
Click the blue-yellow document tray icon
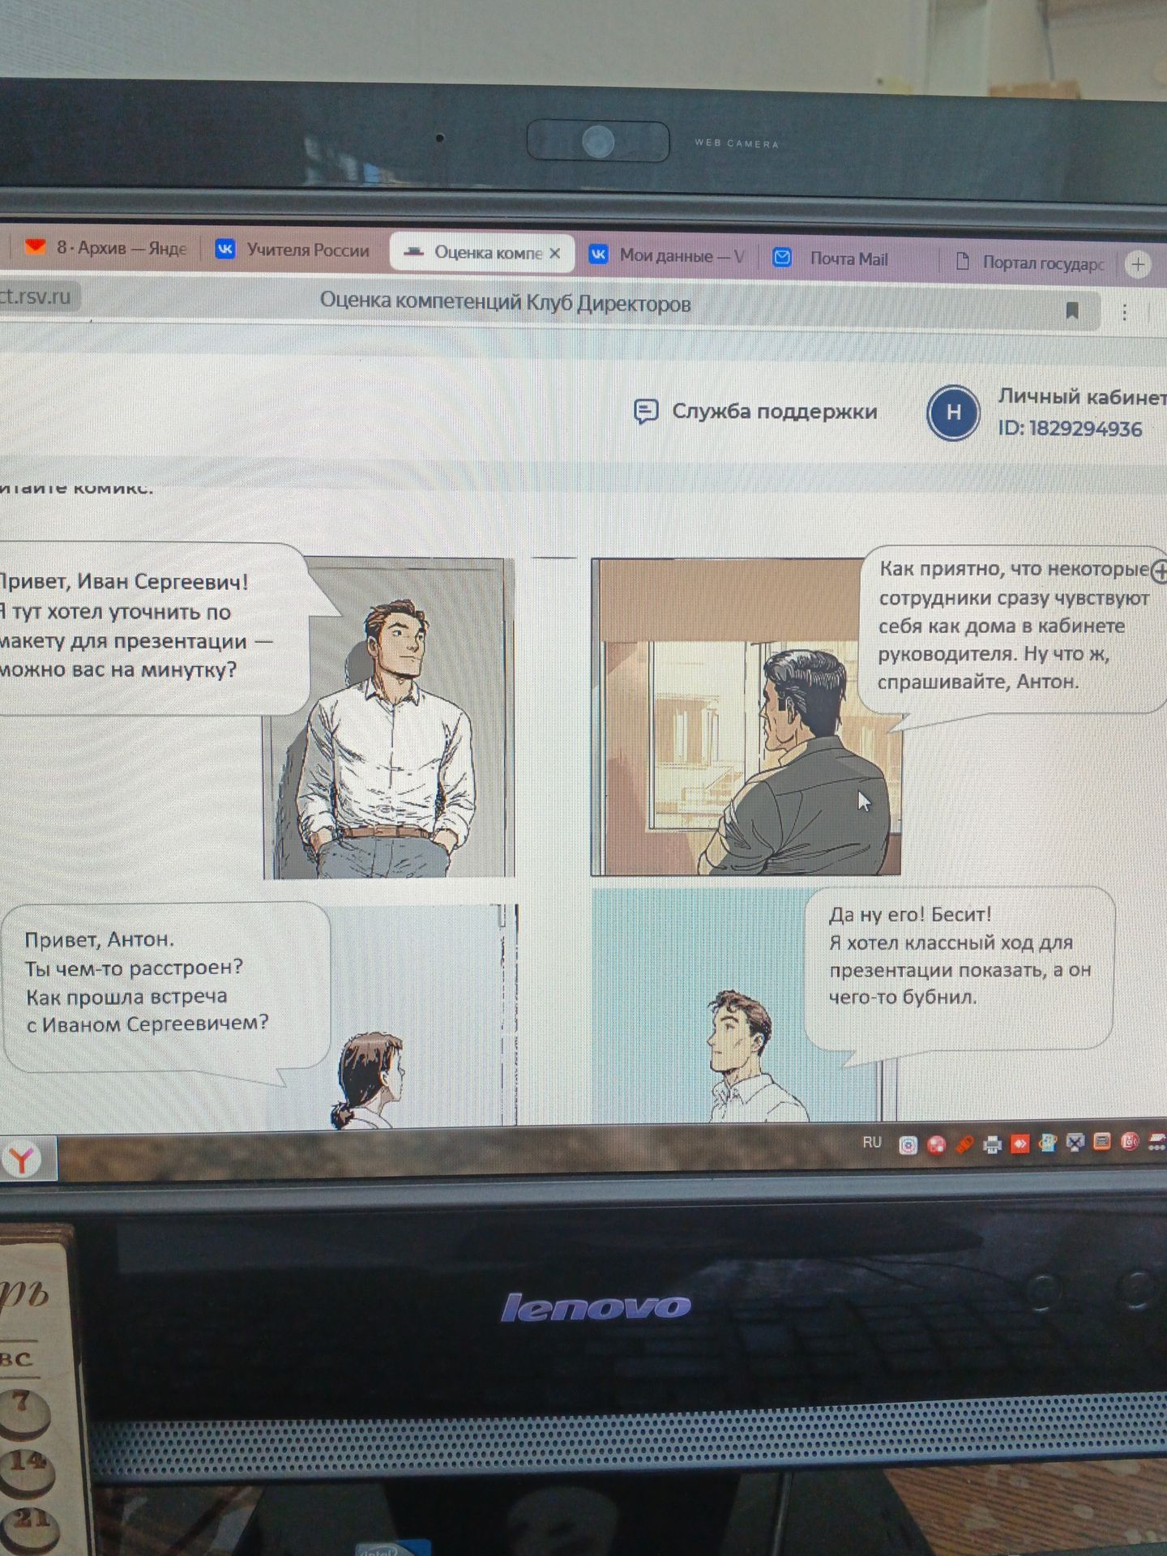pos(1047,1143)
